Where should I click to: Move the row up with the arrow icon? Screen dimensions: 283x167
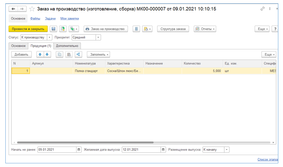tap(40, 54)
